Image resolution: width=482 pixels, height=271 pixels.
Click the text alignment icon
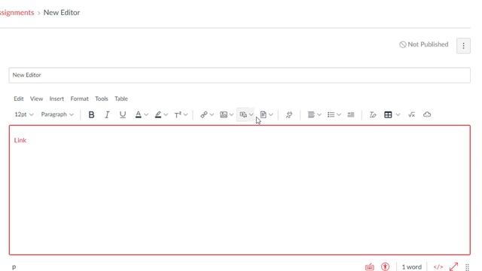point(311,114)
